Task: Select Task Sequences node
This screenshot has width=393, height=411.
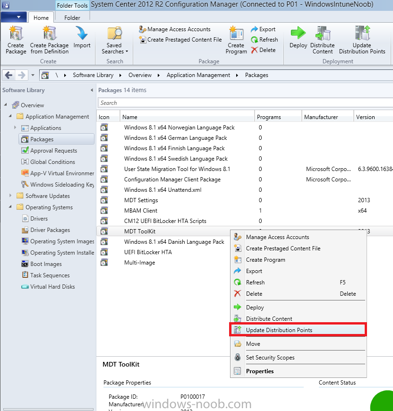Action: [46, 275]
